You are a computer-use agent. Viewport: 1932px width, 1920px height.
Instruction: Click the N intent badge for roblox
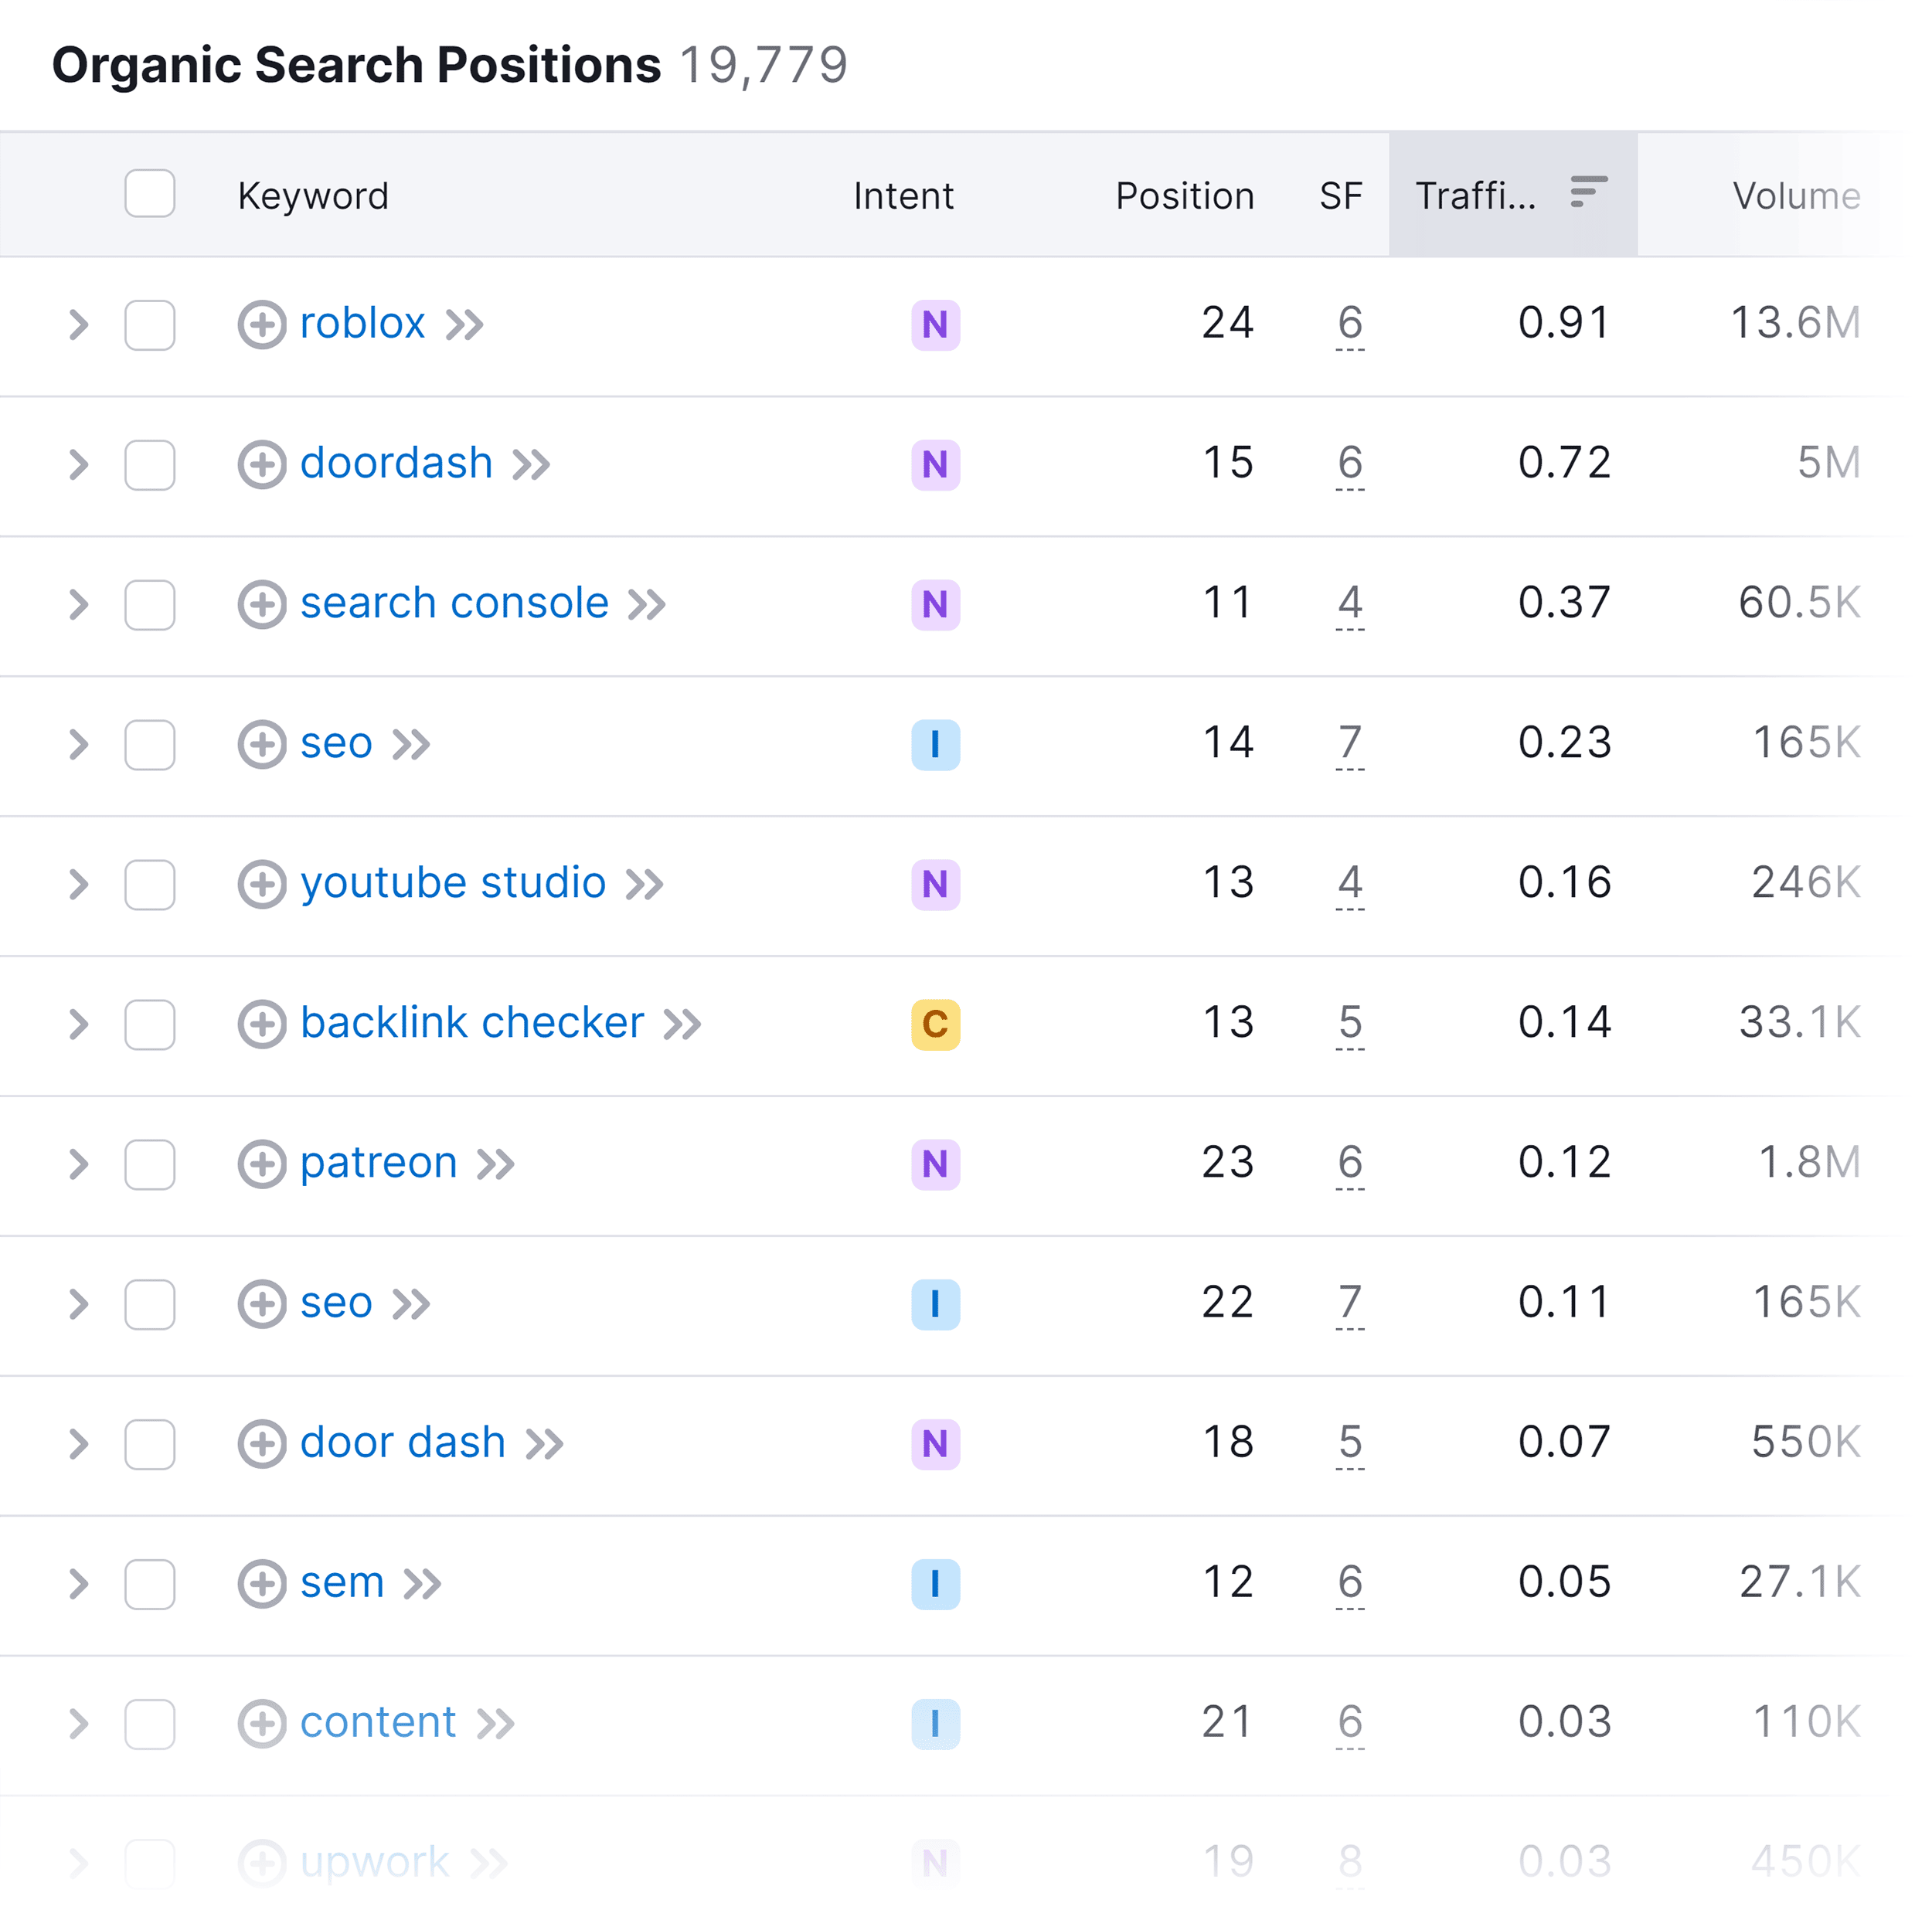click(x=934, y=324)
